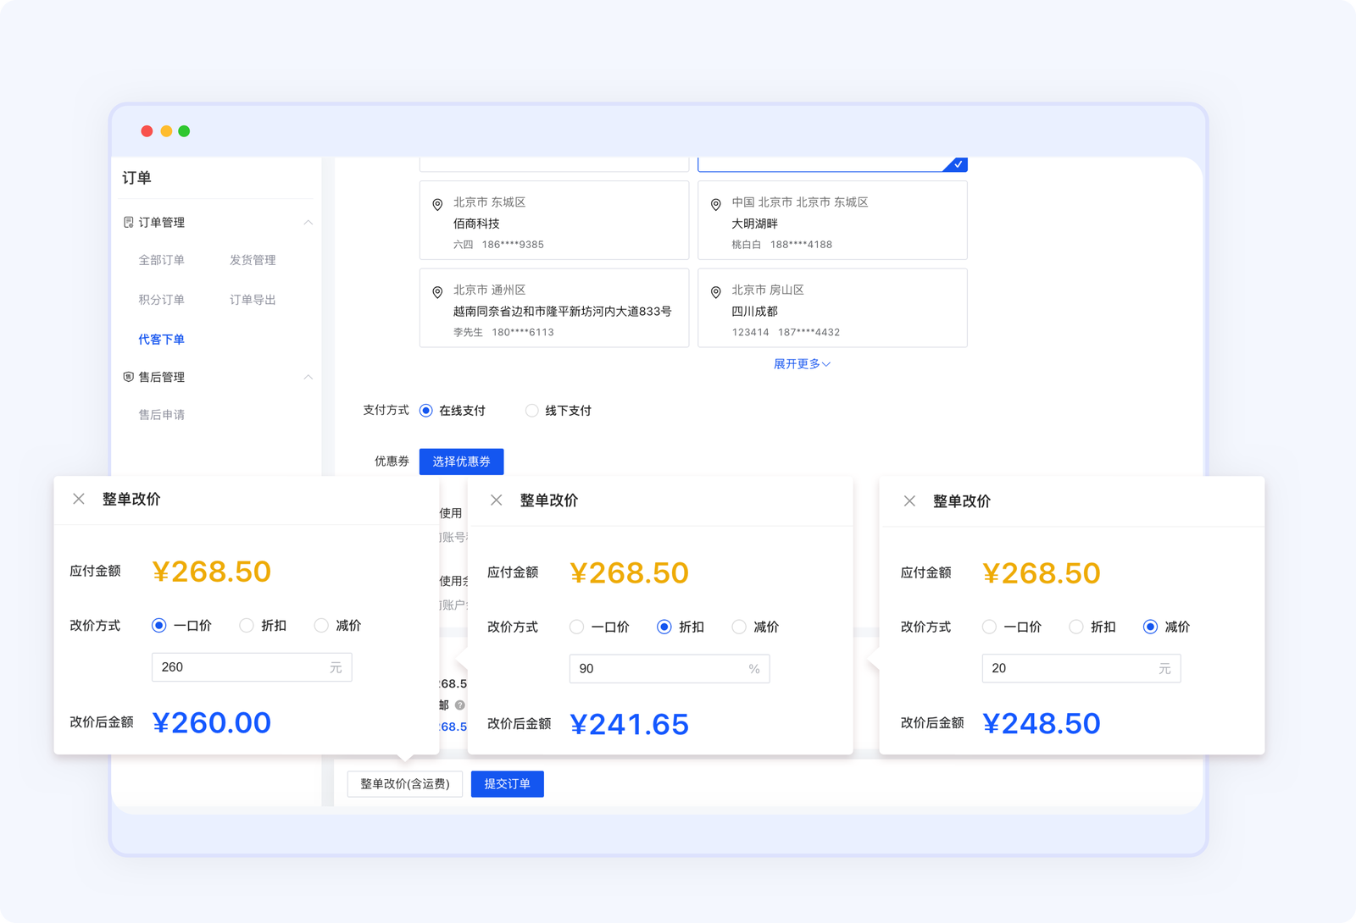
Task: Click location pin on 通州区 address card
Action: (437, 292)
